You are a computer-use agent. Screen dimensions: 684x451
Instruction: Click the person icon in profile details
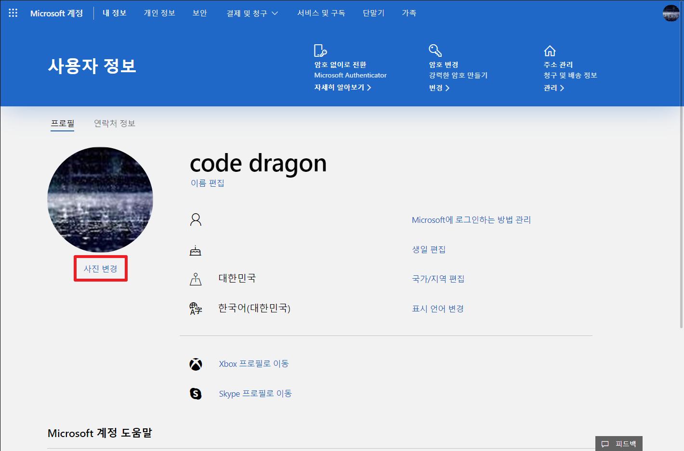point(196,220)
